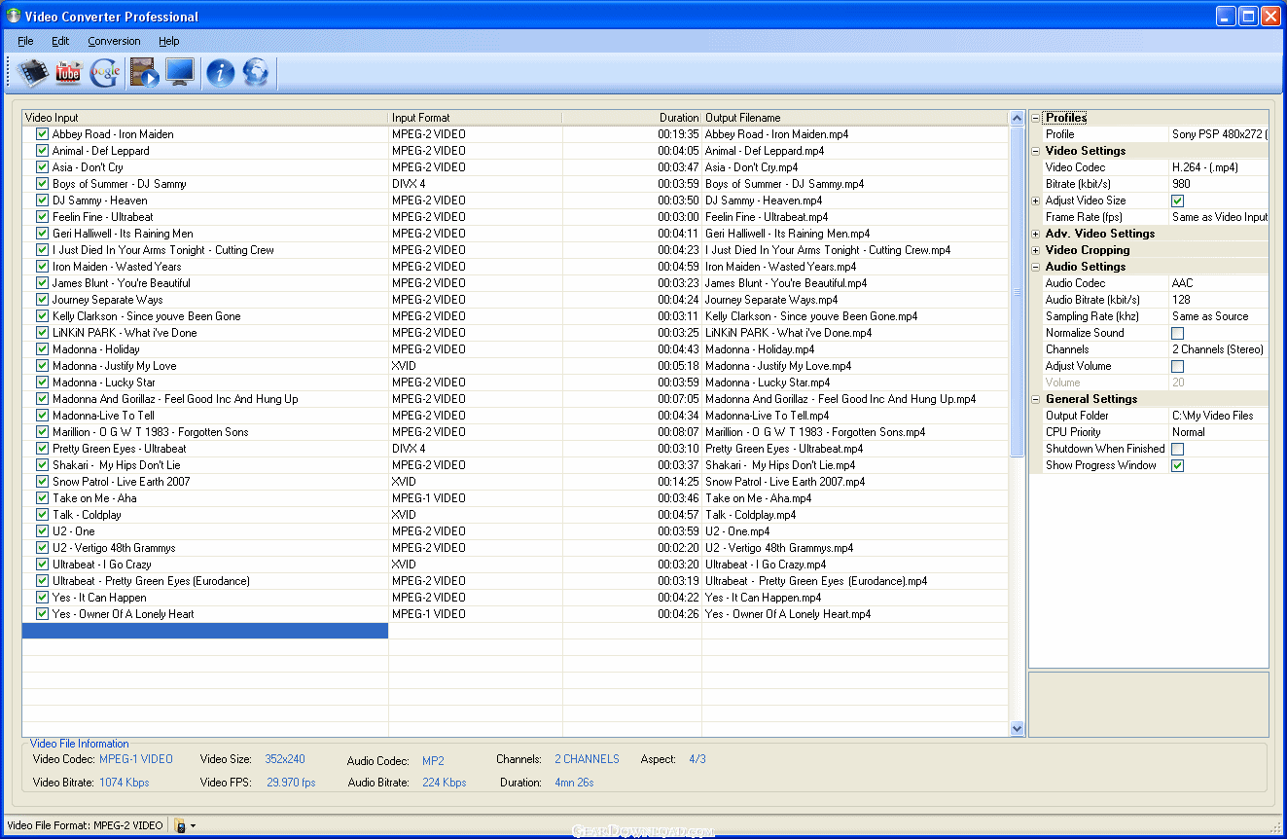Screen dimensions: 1287x839
Task: Click duration 00:19:35 of Abbey Road
Action: click(678, 134)
